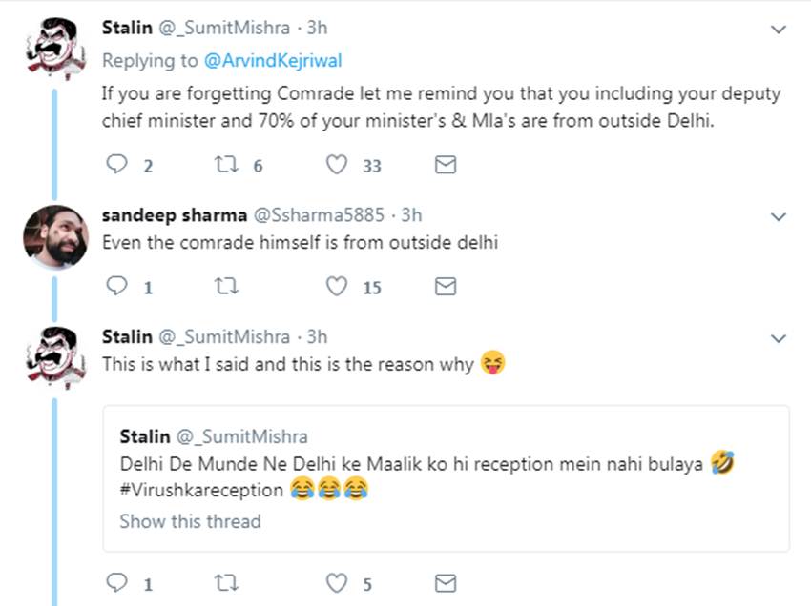Expand options chevron on sandeep sharma's tweet
811x606 pixels.
(779, 216)
